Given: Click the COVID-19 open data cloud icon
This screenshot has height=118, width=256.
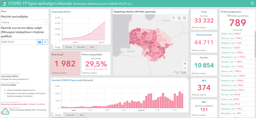Looking at the screenshot, I should 5,112.
